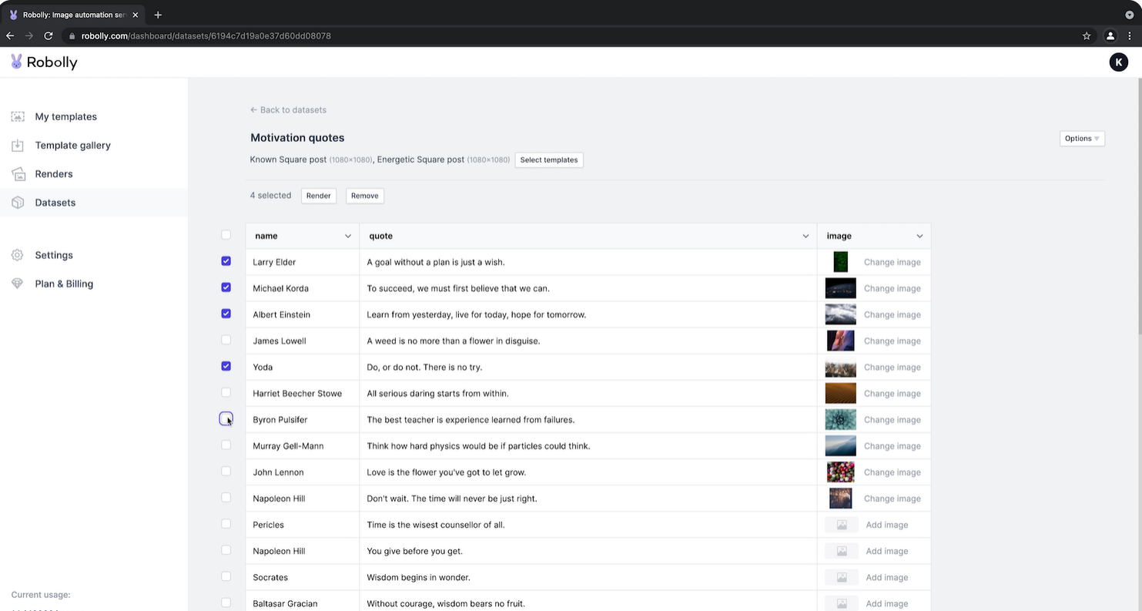
Task: Click the bookmark star in the address bar
Action: pos(1087,35)
